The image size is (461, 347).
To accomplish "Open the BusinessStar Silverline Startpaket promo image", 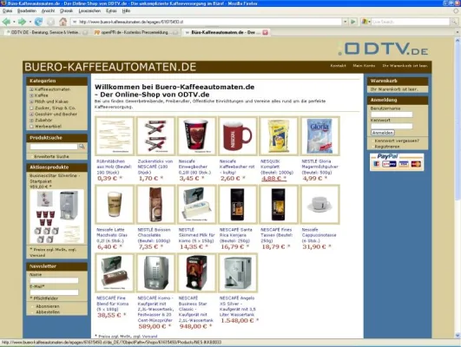I will point(57,216).
